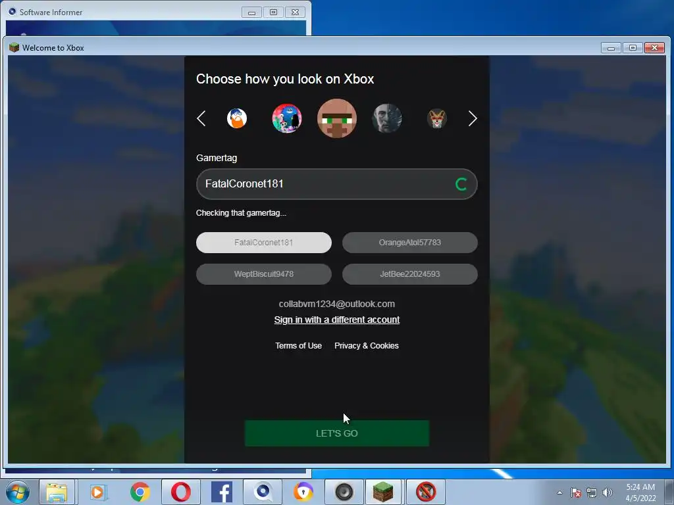Image resolution: width=674 pixels, height=505 pixels.
Task: Switch to the Minecraft taskbar icon
Action: (382, 492)
